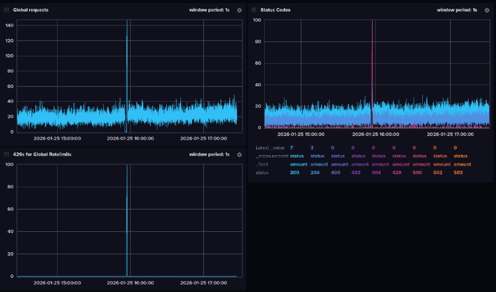496x292 pixels.
Task: Click the spike peak in Global requests graph
Action: [127, 22]
